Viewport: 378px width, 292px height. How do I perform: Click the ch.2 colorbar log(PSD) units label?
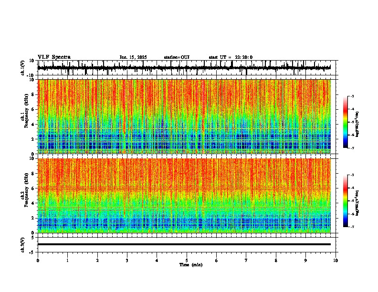[357, 203]
